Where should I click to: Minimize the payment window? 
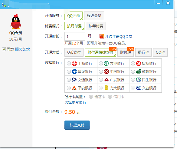pyautogui.click(x=158, y=3)
